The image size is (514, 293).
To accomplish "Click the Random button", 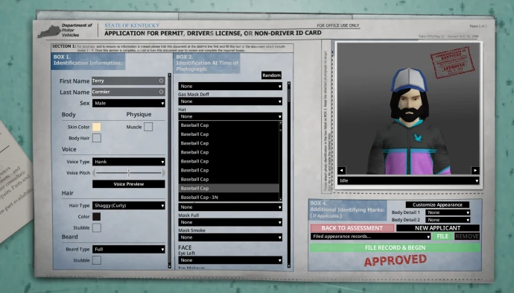I will tap(271, 75).
